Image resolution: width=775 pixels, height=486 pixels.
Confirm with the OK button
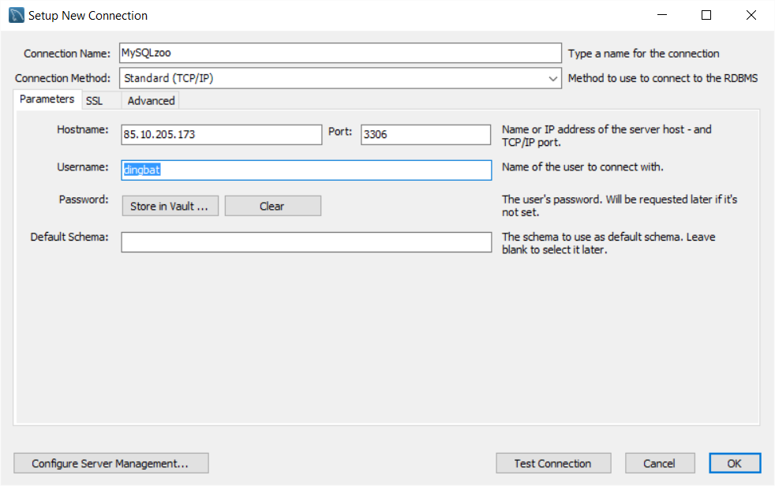735,463
